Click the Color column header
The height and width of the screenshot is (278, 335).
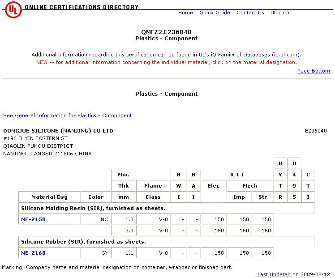coord(96,197)
